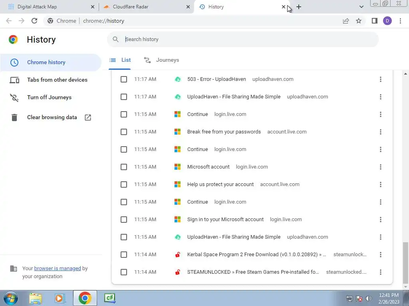Check the Sign in to your Microsoft account entry

tap(124, 220)
